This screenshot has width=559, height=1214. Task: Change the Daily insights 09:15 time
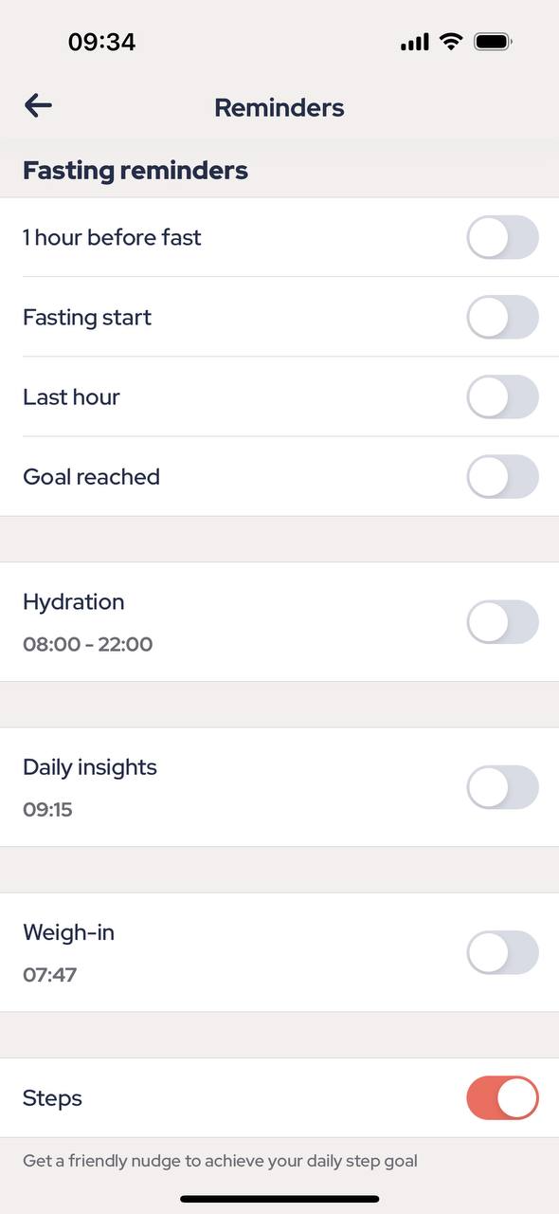(x=47, y=809)
